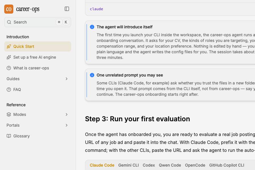Open What is career-ops page
The height and width of the screenshot is (170, 255).
point(38,68)
